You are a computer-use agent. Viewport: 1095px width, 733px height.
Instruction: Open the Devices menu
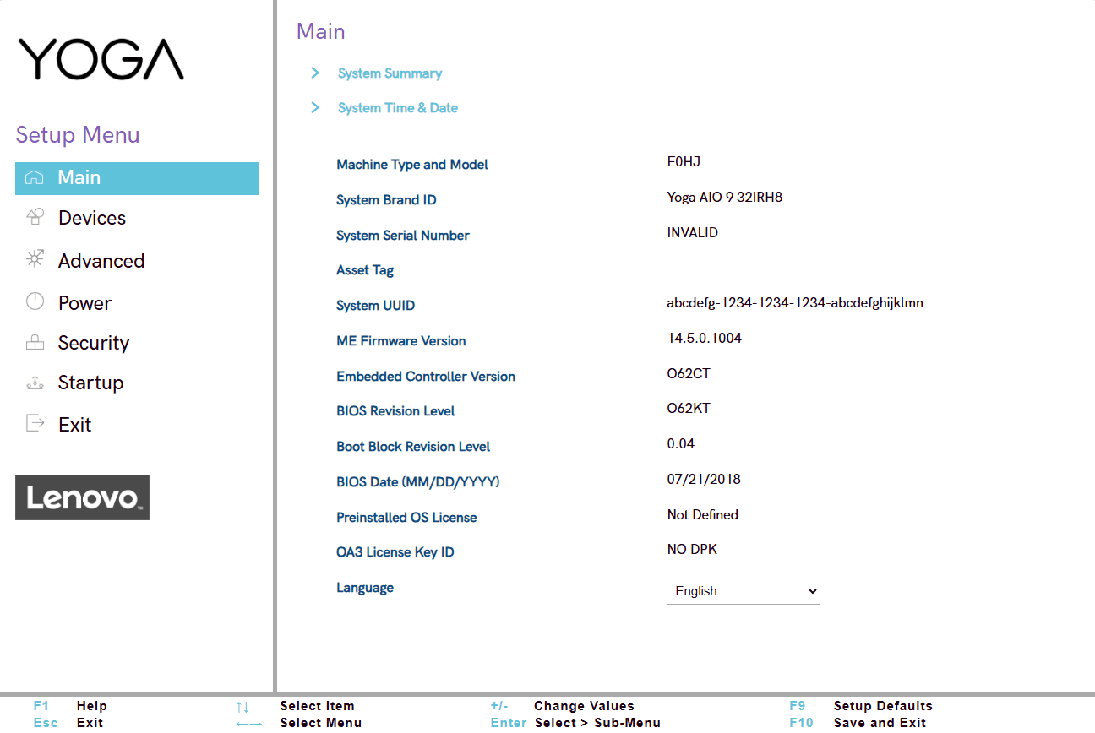click(92, 218)
